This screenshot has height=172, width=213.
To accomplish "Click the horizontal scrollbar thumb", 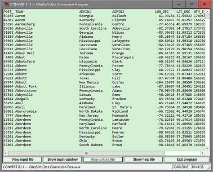I will (86, 153).
